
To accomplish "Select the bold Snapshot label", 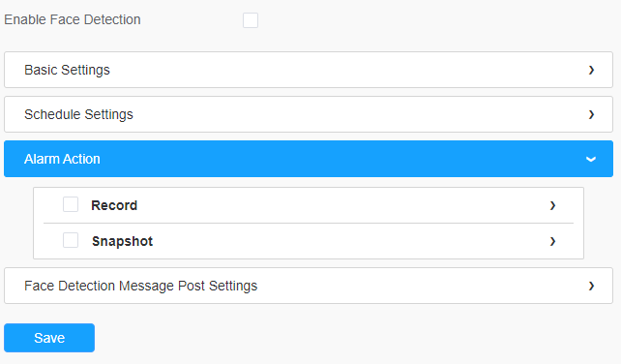I will pyautogui.click(x=123, y=241).
